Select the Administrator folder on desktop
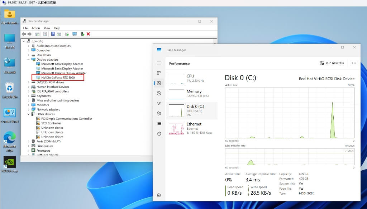 (10, 16)
